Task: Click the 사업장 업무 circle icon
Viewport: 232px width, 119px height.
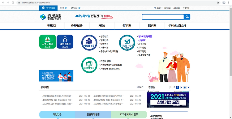Action: pyautogui.click(x=89, y=43)
